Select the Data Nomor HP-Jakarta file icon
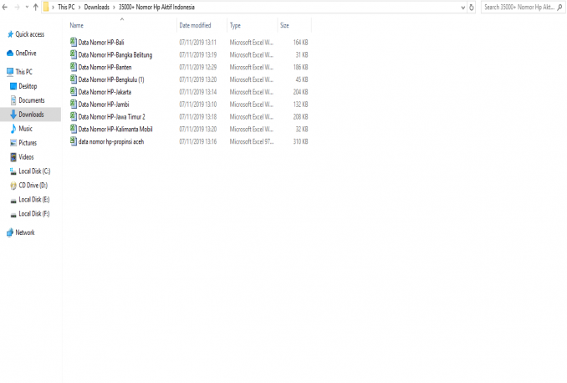Screen dimensions: 567x383 click(74, 92)
